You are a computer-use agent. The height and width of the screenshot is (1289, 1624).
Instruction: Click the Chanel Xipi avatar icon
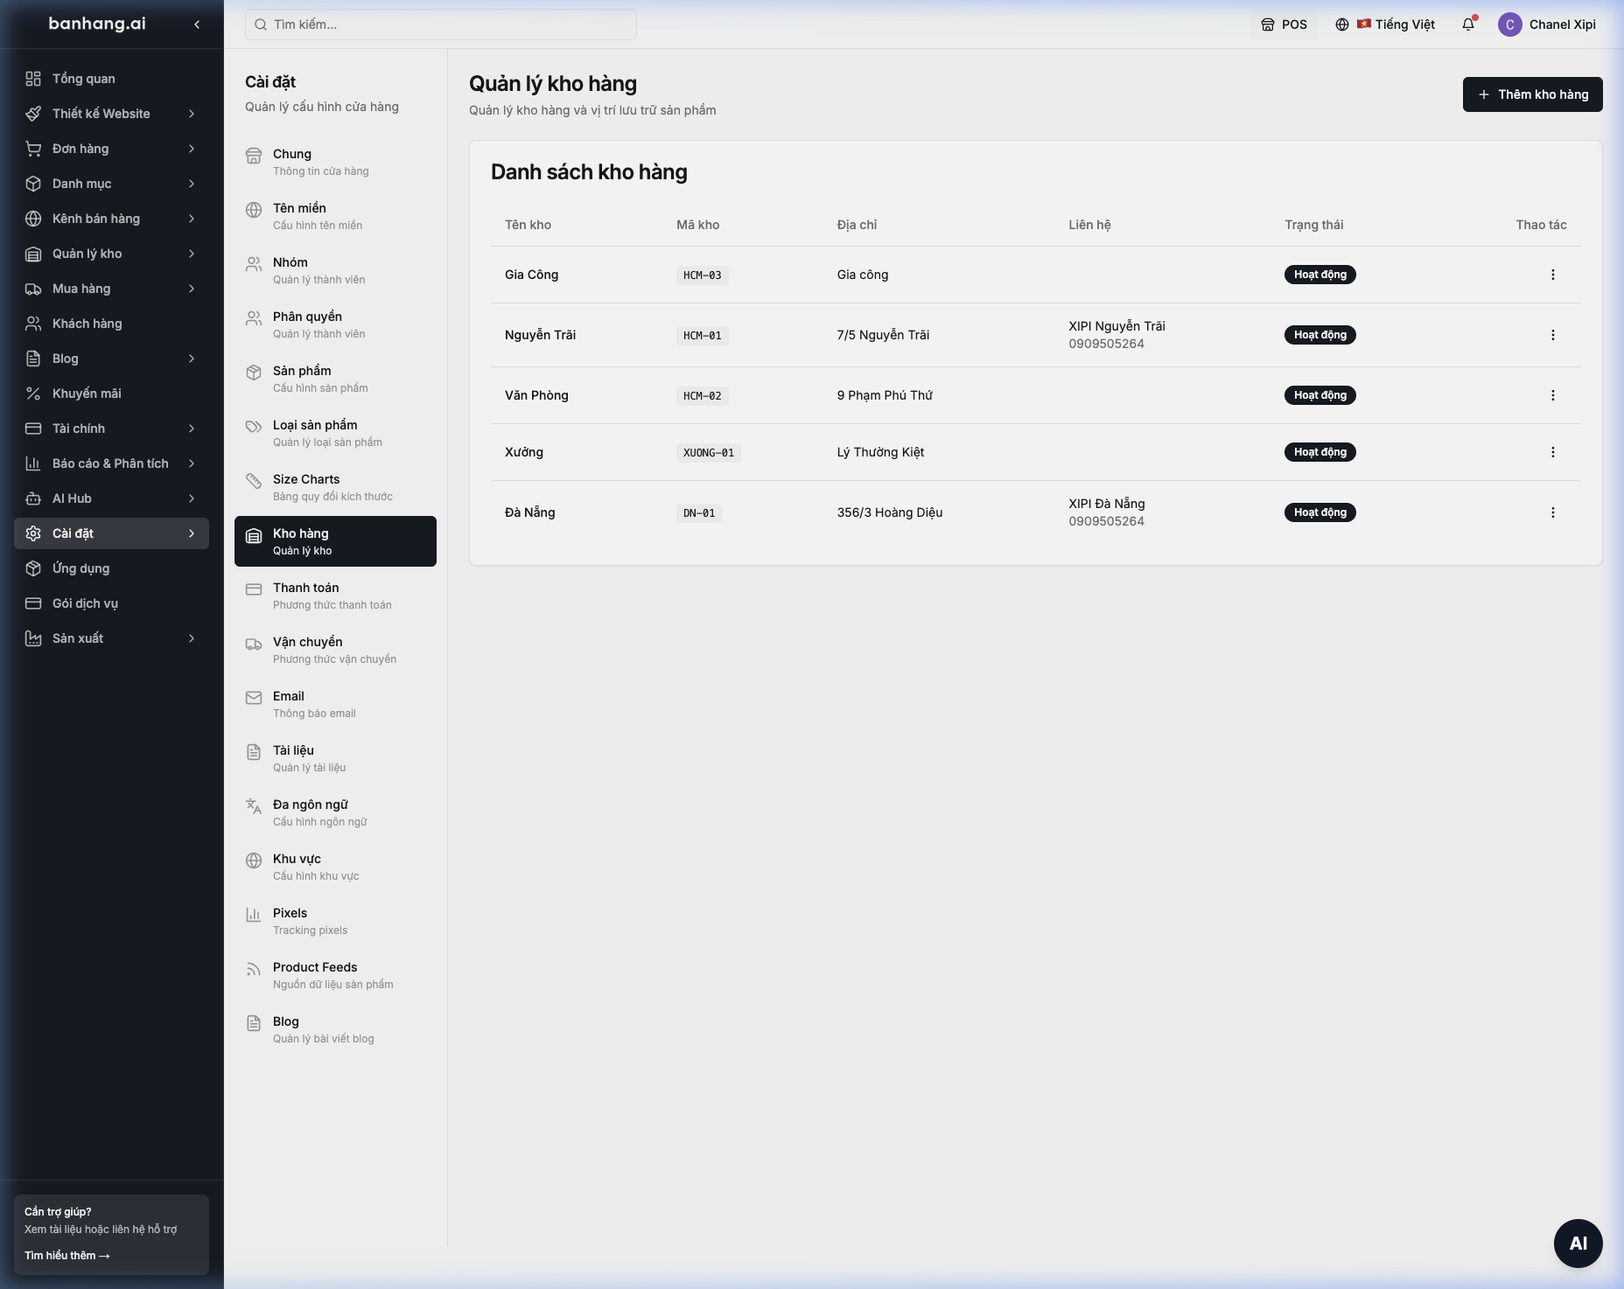(x=1509, y=24)
